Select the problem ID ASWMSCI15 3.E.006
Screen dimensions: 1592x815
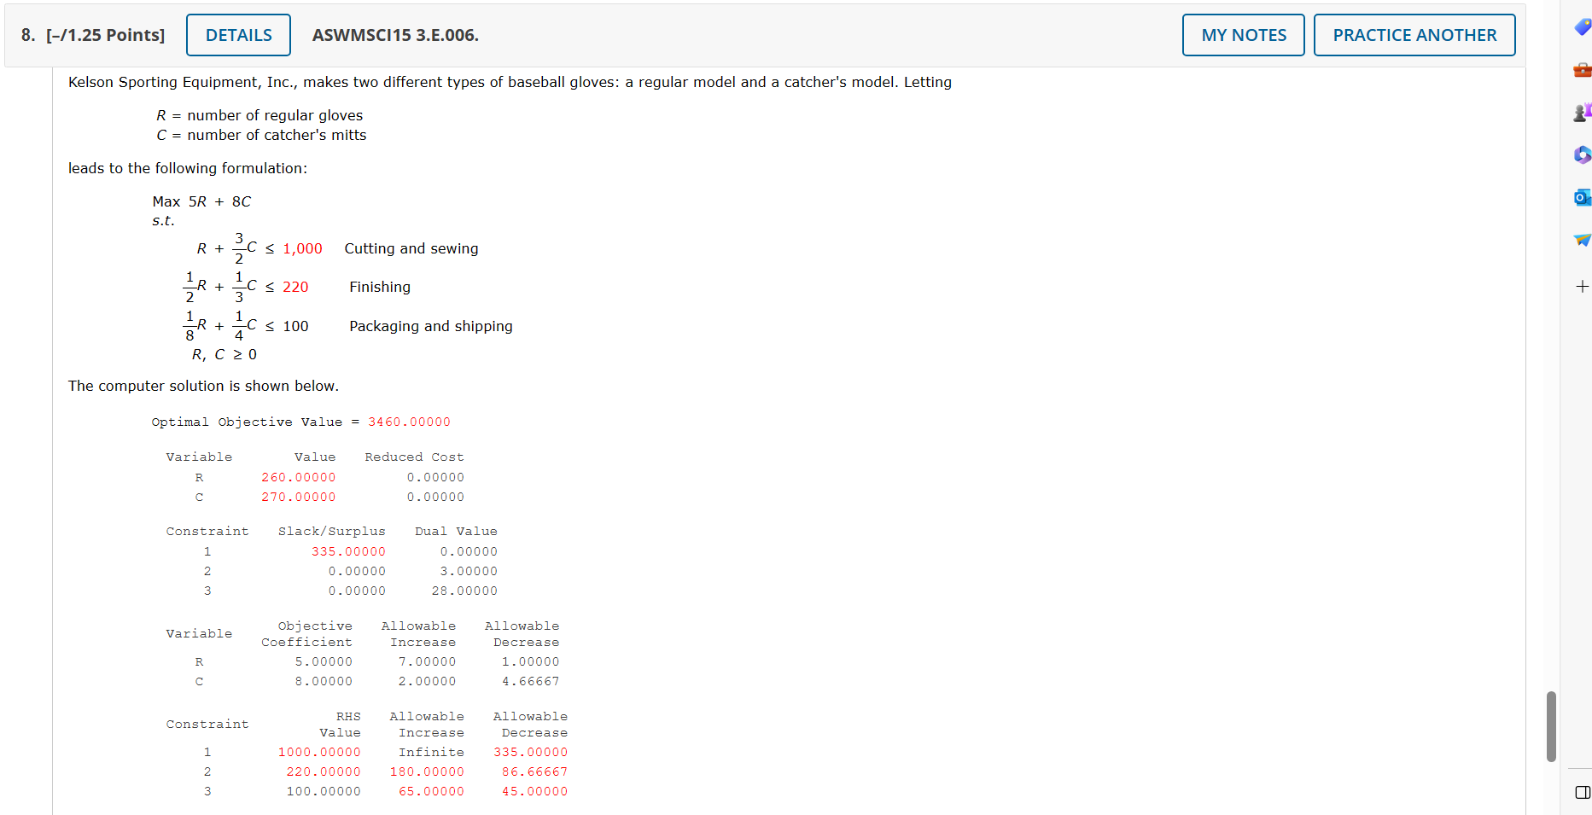pyautogui.click(x=395, y=35)
